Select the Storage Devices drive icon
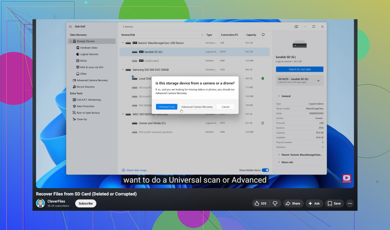The height and width of the screenshot is (230, 390). pos(74,41)
